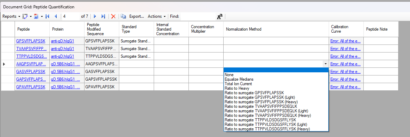Open the arrow beside the pivot icon
This screenshot has height=137, width=410.
pyautogui.click(x=31, y=16)
